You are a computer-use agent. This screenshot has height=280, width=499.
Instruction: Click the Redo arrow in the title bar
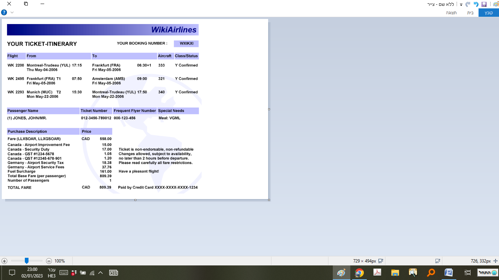468,4
